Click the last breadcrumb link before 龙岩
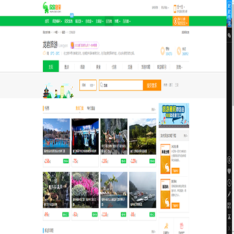 (64, 32)
